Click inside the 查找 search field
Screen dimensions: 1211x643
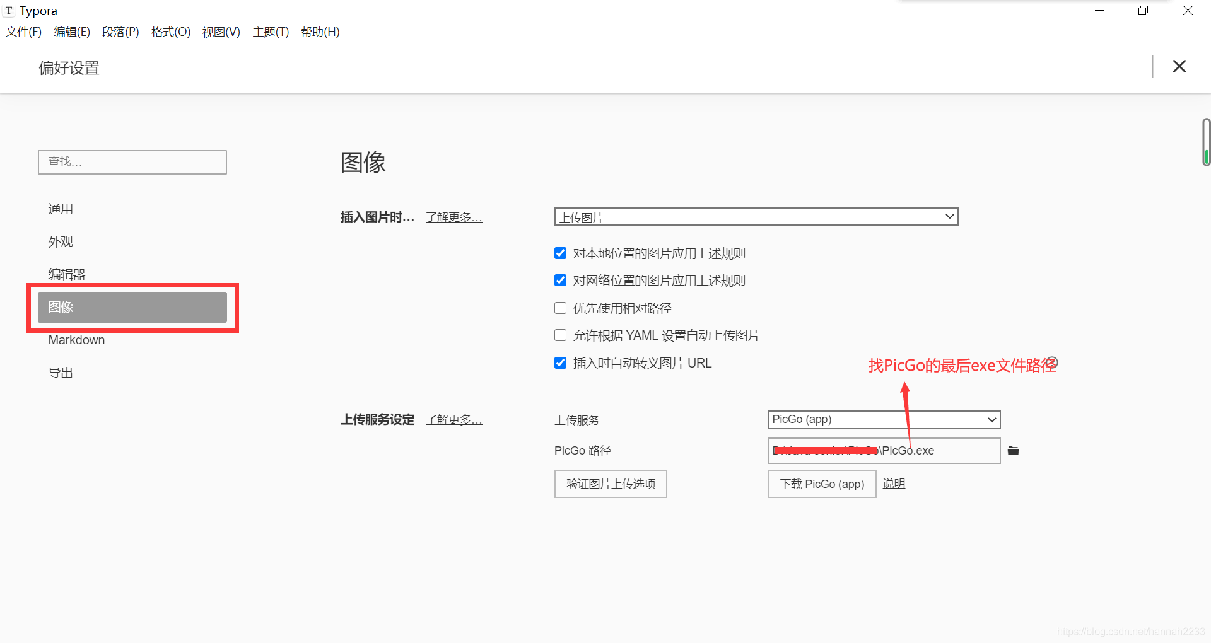pos(132,162)
